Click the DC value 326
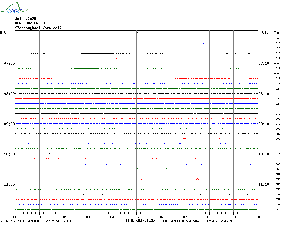 278,99
